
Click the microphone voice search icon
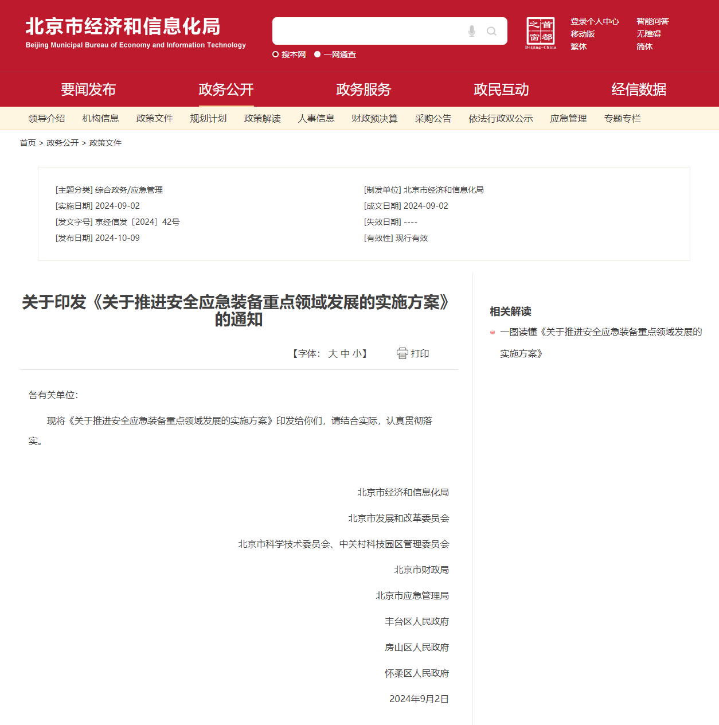471,31
